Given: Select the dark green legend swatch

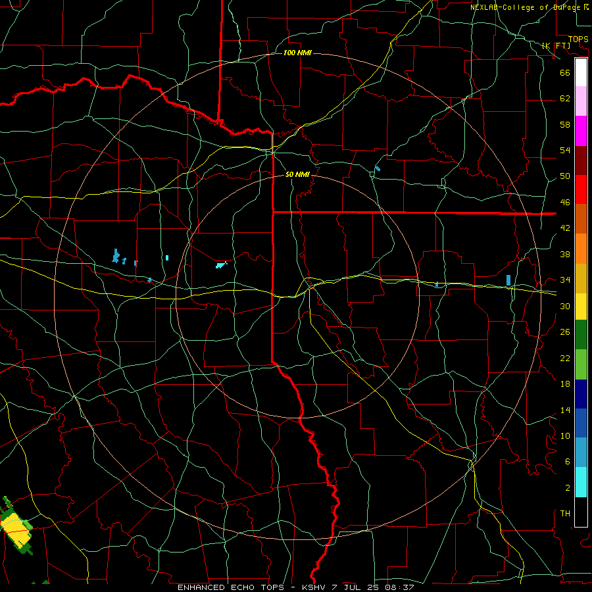Looking at the screenshot, I should point(581,335).
